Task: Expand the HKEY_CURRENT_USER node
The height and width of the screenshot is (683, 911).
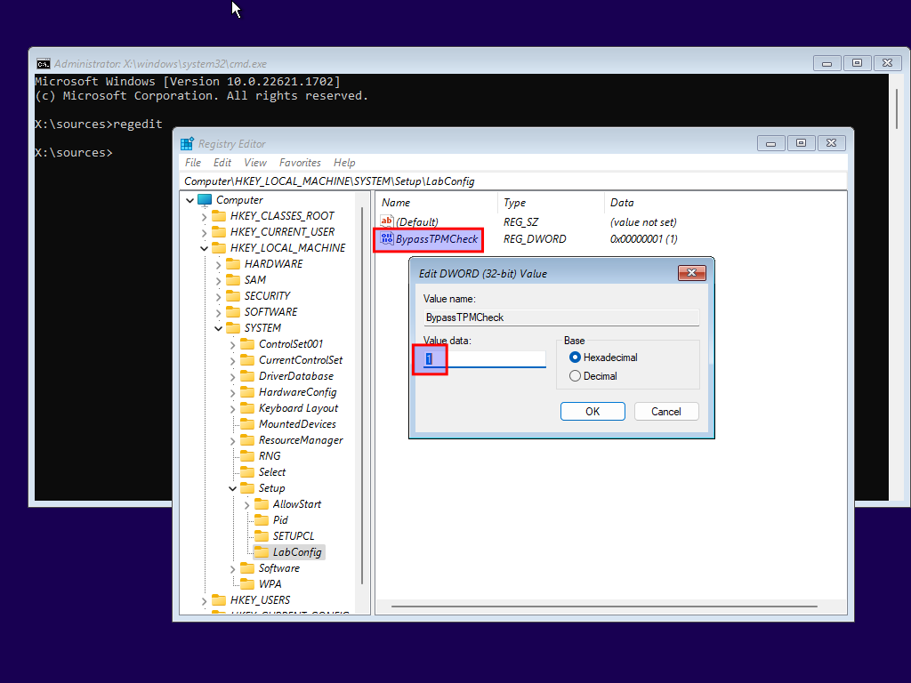Action: (x=204, y=232)
